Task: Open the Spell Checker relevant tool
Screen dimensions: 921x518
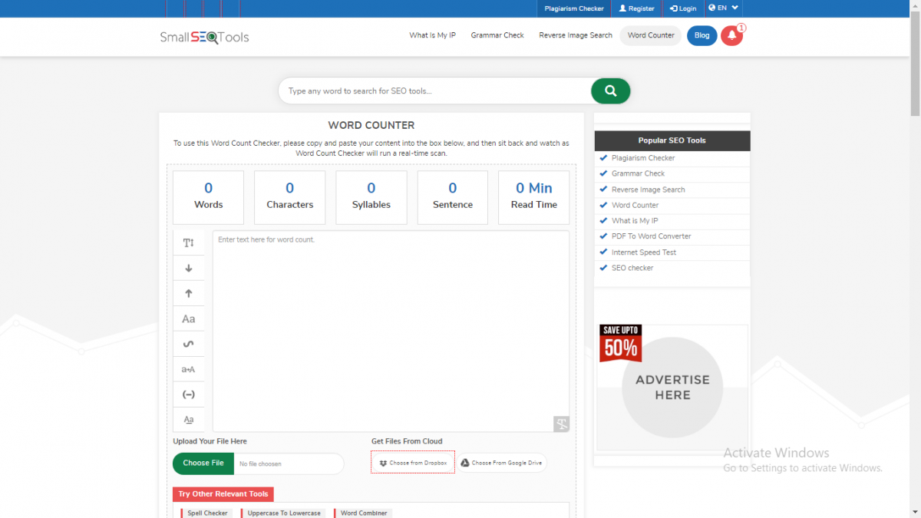Action: click(206, 513)
